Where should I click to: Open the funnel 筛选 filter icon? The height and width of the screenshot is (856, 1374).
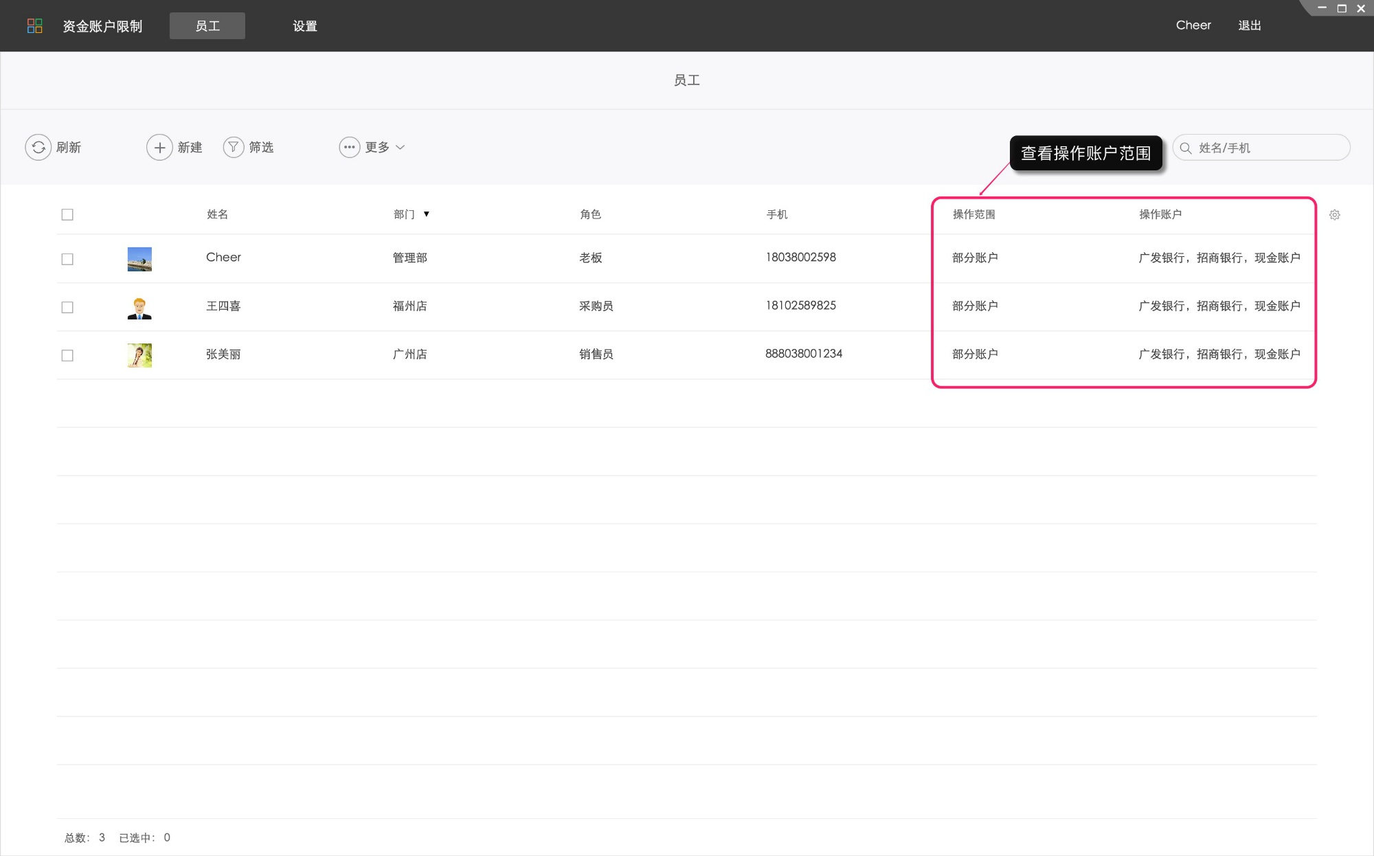click(234, 147)
